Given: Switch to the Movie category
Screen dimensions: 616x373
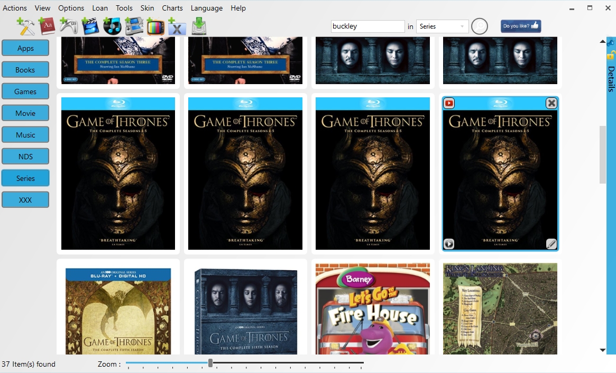Looking at the screenshot, I should (x=25, y=113).
